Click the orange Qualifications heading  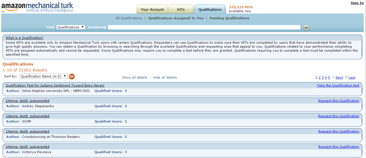pyautogui.click(x=18, y=64)
